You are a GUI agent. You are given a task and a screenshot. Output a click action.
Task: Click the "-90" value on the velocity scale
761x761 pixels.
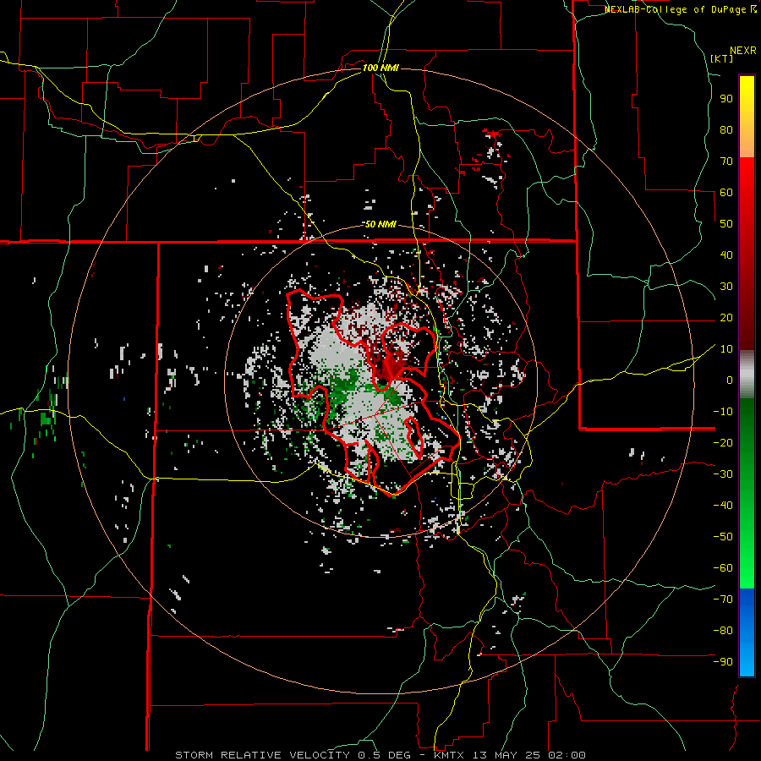(723, 662)
